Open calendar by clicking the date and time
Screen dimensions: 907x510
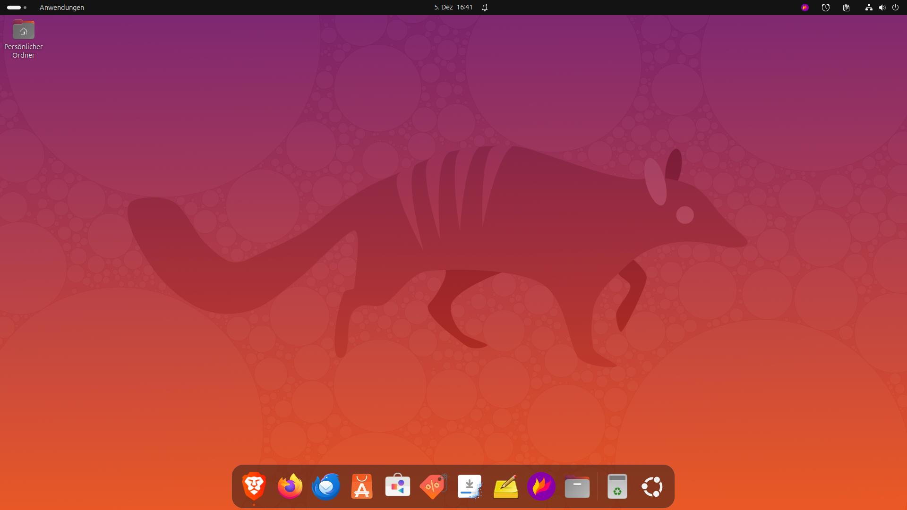453,8
